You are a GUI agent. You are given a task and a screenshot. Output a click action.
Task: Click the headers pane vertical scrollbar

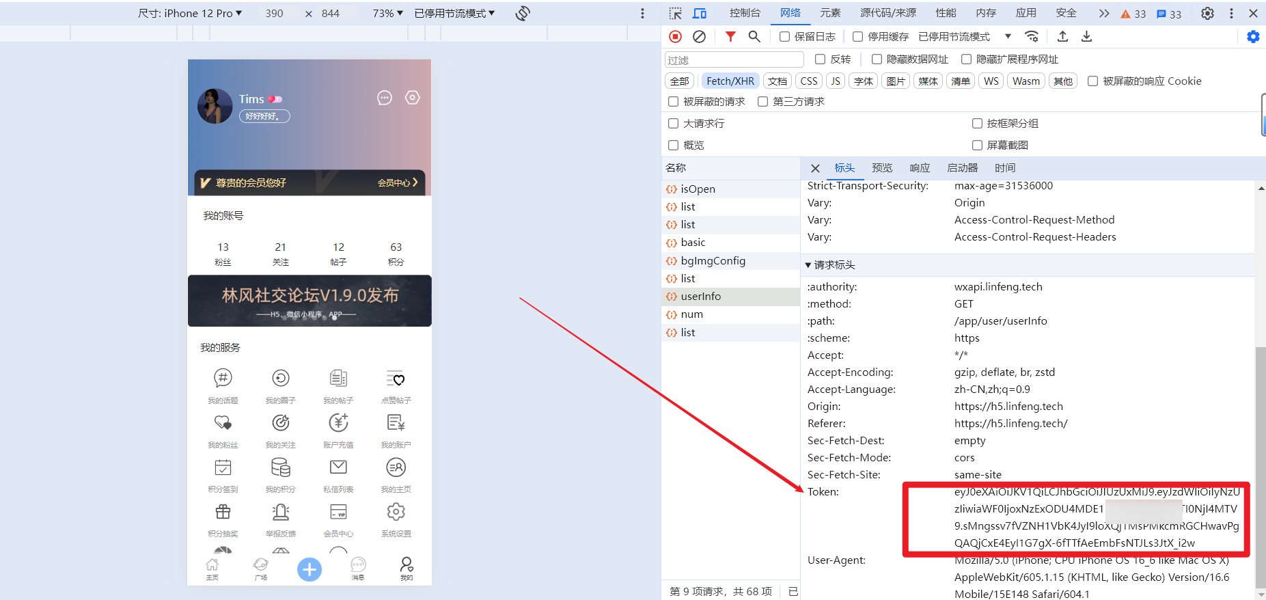tap(1260, 467)
